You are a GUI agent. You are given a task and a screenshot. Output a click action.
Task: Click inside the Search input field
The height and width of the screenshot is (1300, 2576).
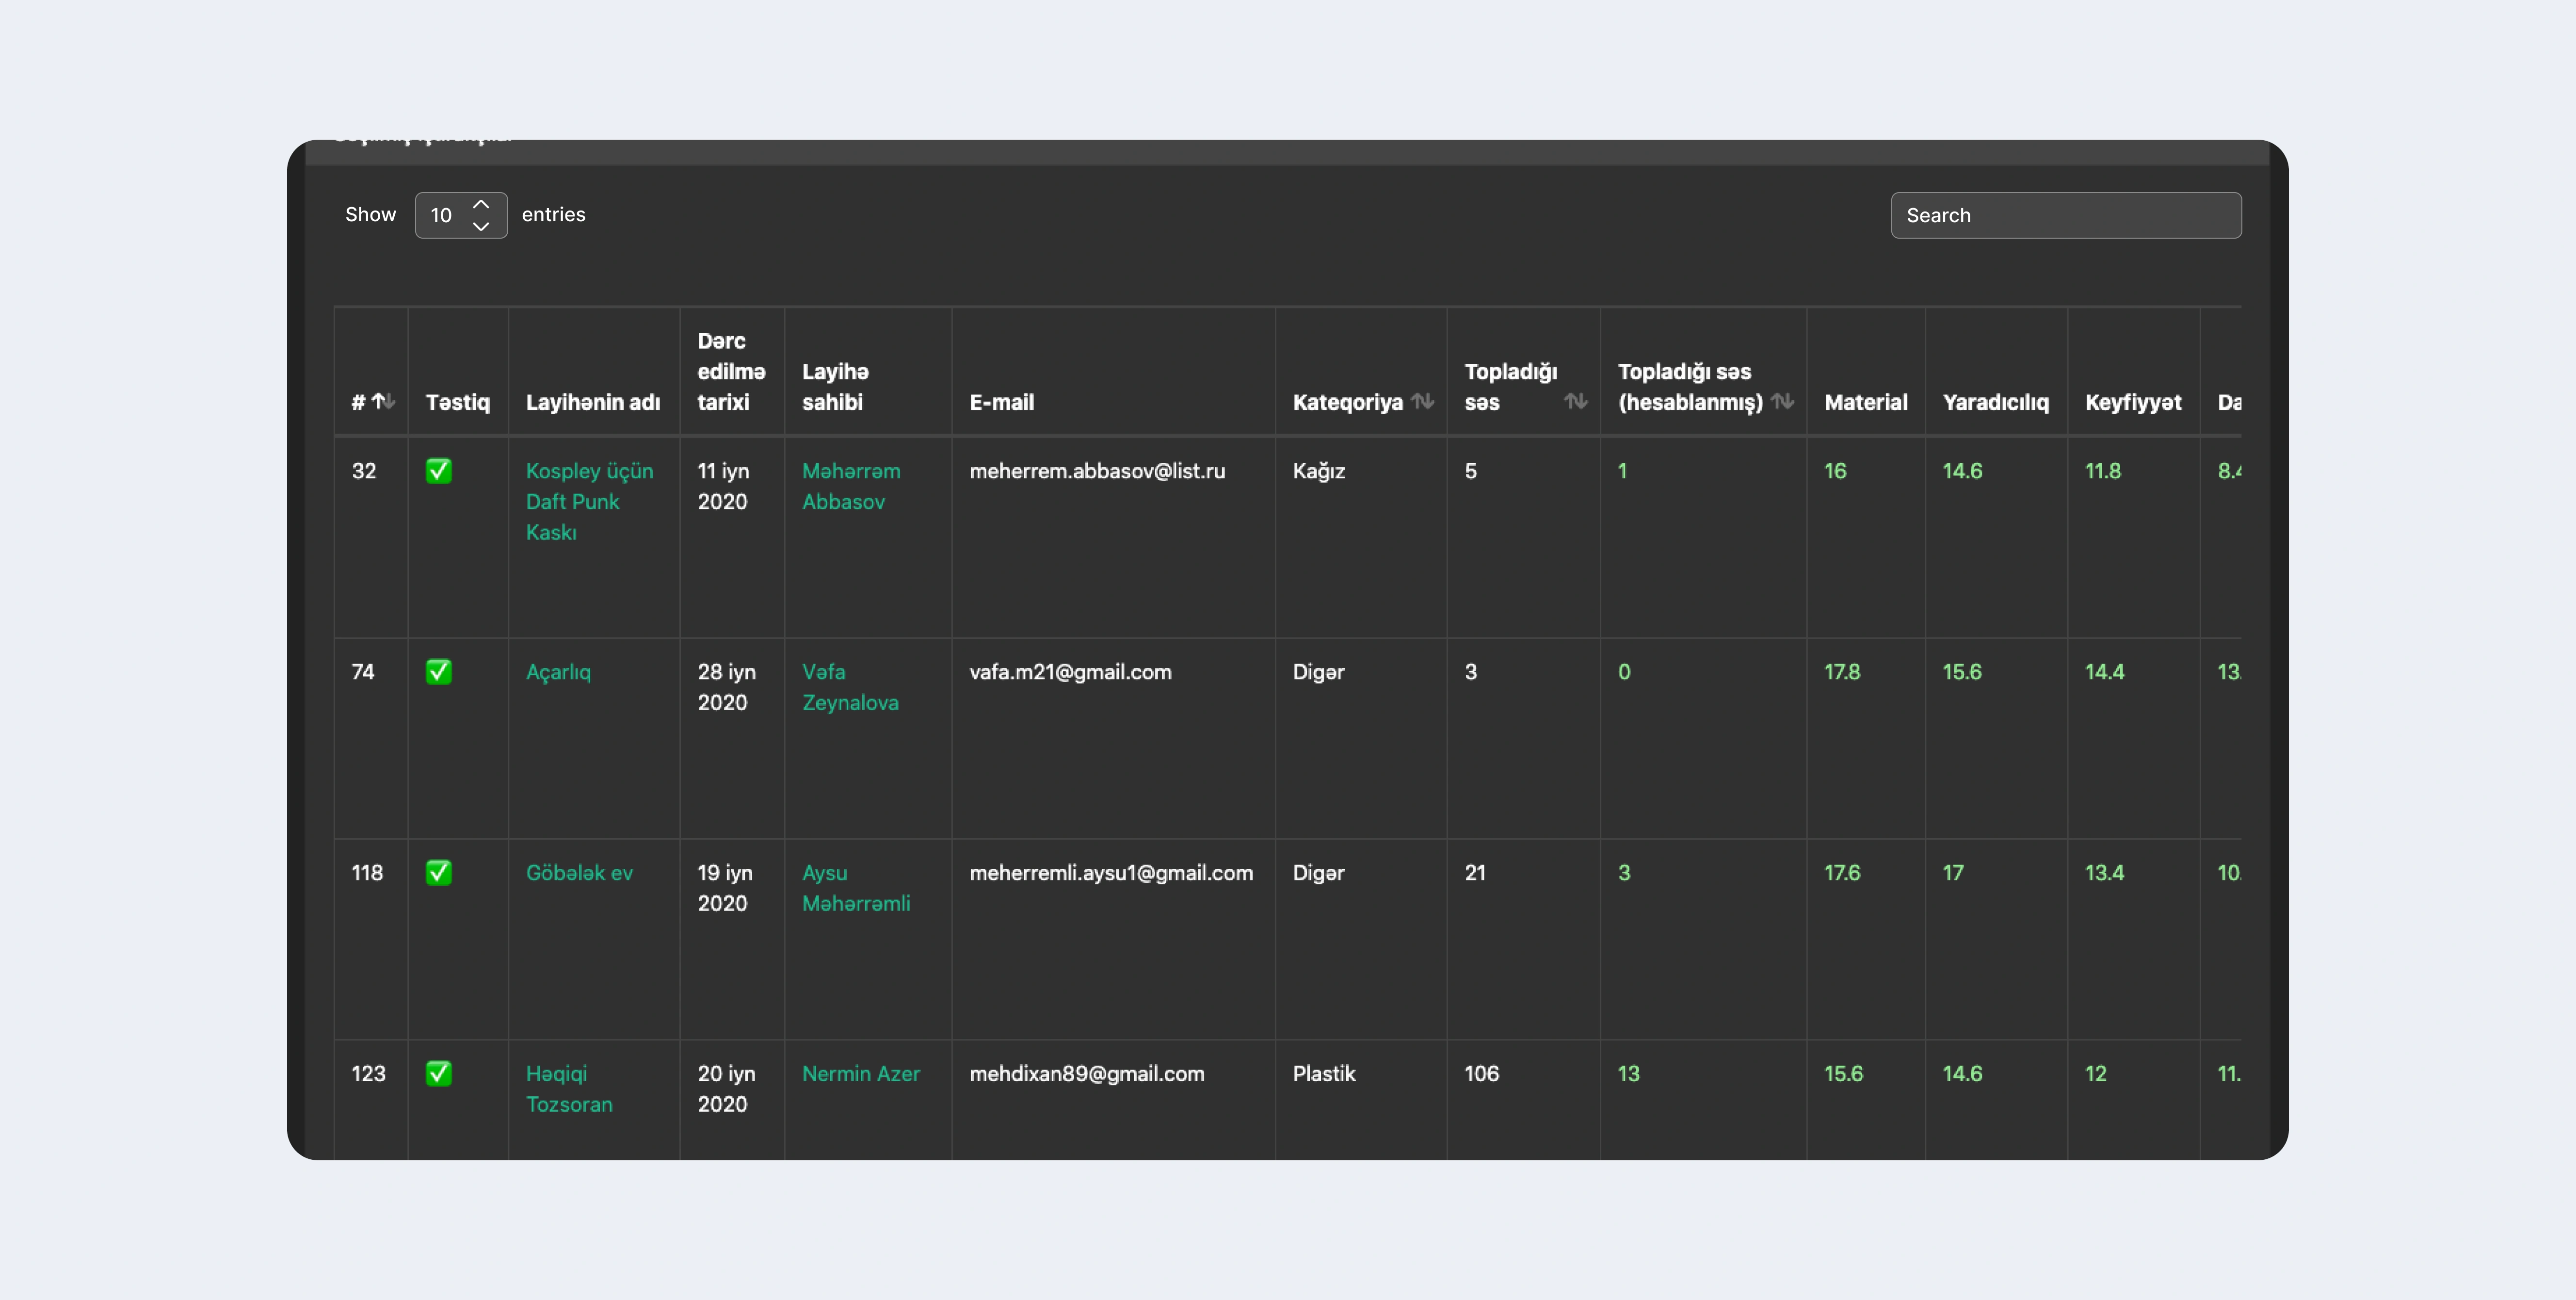(x=2065, y=215)
